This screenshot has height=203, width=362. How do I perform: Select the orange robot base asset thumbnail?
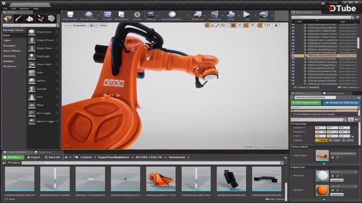(161, 179)
